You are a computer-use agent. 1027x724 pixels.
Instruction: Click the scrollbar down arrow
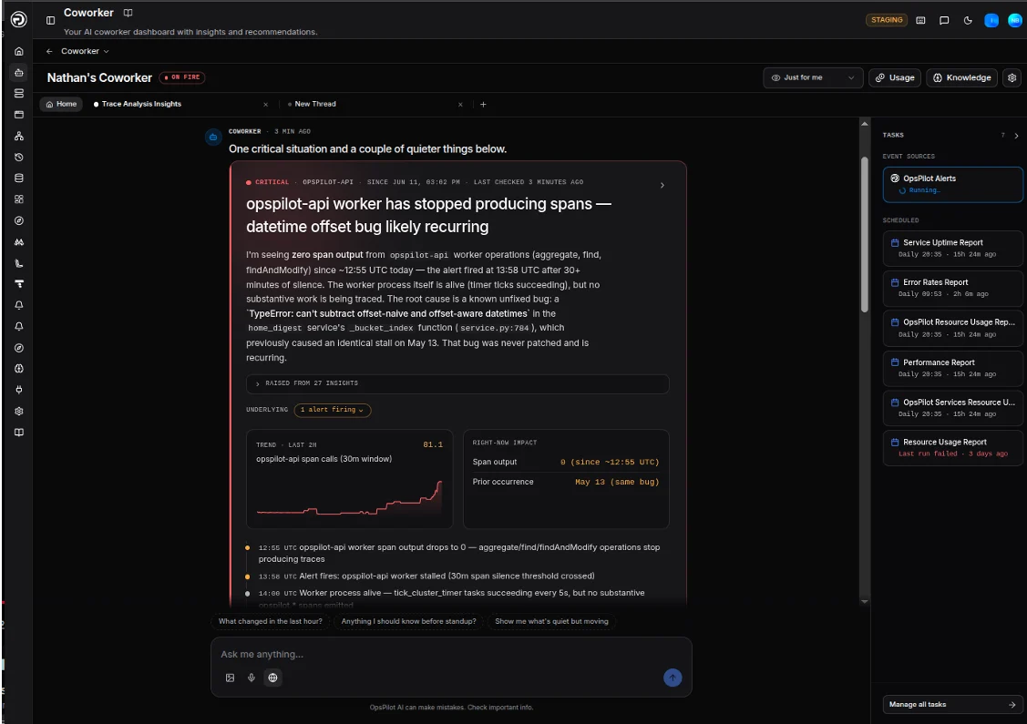point(864,600)
